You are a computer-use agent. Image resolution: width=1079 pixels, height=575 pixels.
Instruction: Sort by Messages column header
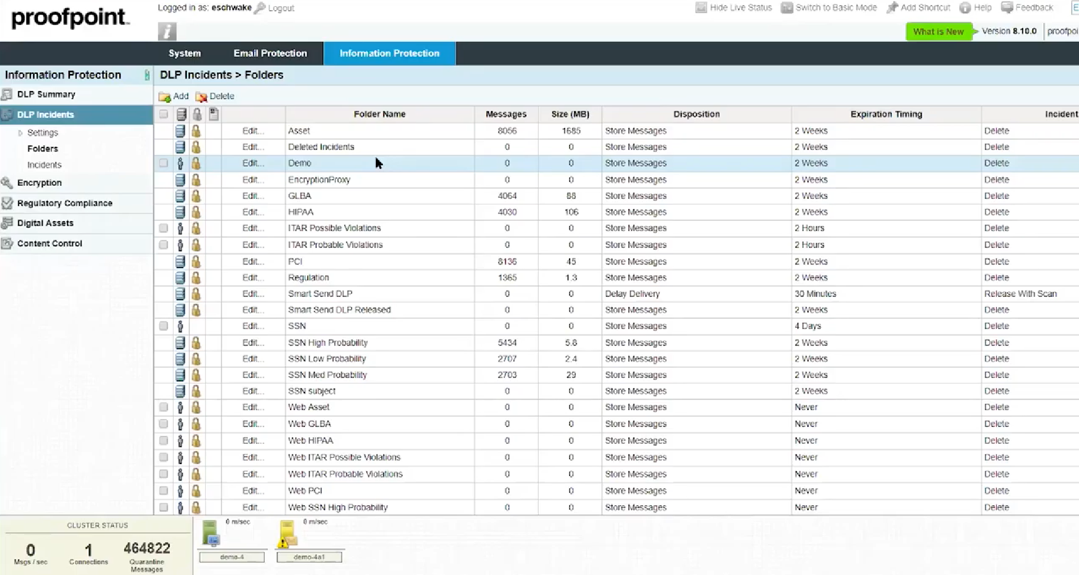506,114
